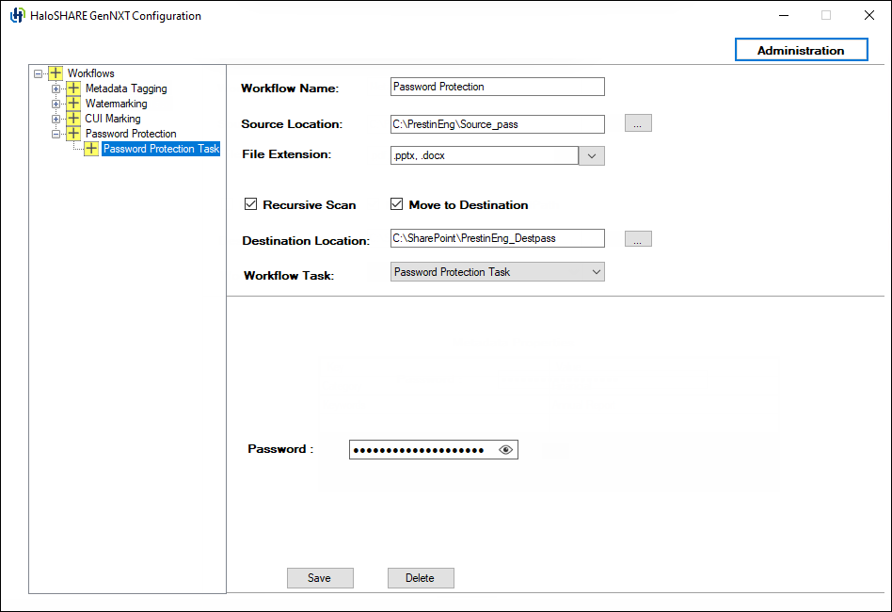
Task: Close the HaloSHARE configuration window
Action: pos(869,15)
